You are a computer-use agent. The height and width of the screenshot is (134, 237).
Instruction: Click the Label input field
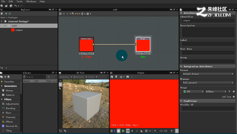[x=208, y=44]
